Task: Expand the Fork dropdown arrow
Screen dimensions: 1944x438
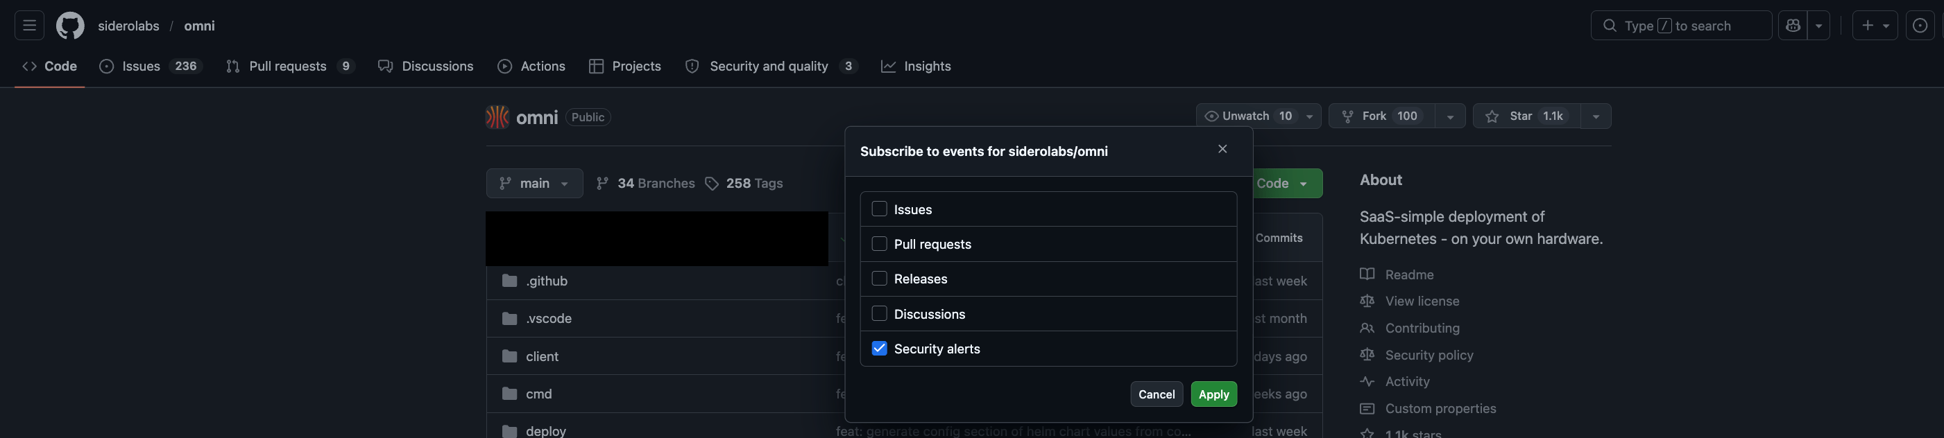Action: 1450,116
